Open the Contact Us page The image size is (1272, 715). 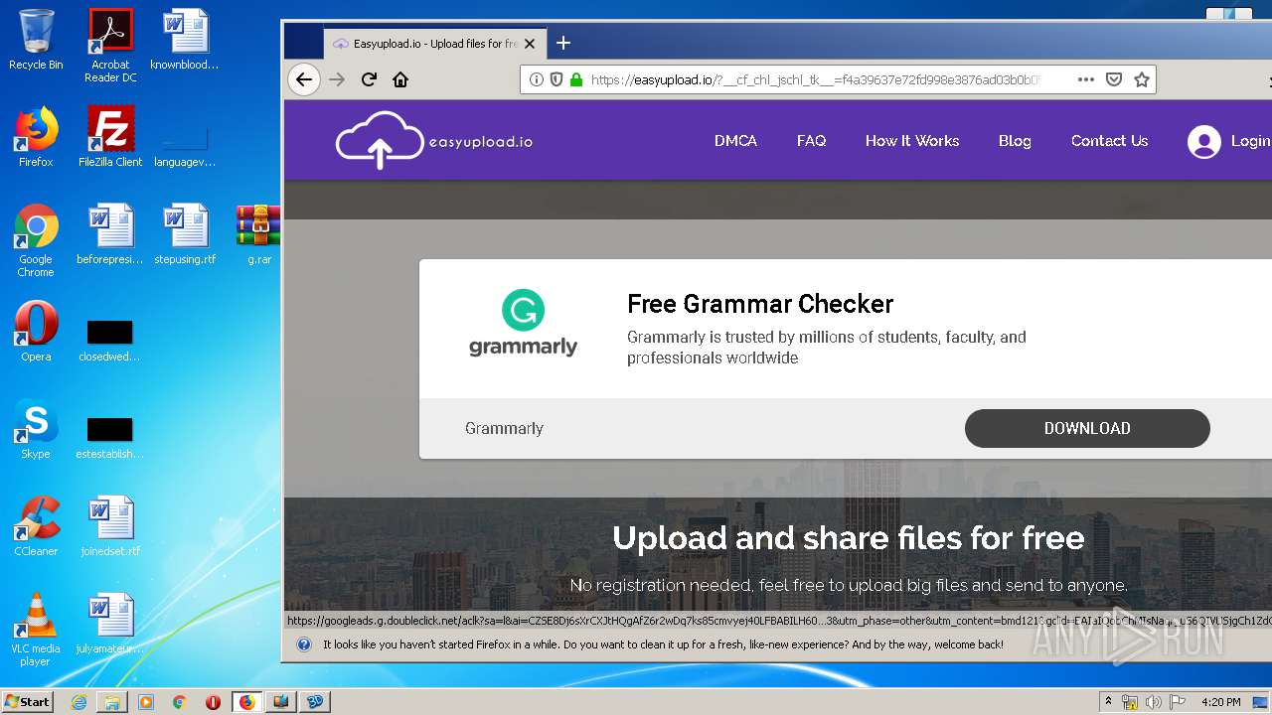[x=1109, y=141]
